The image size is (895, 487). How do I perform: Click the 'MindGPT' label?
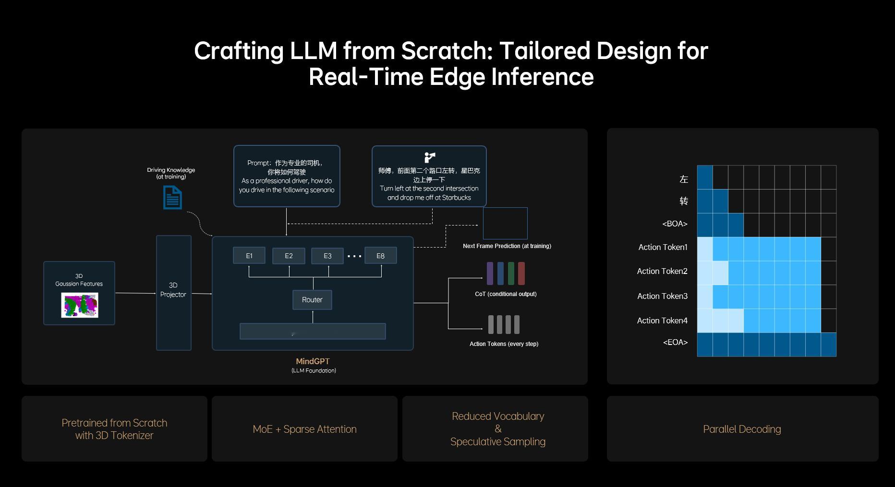point(313,361)
